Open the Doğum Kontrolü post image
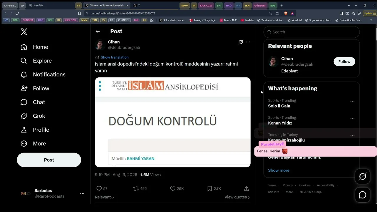This screenshot has width=377, height=212. [173, 122]
